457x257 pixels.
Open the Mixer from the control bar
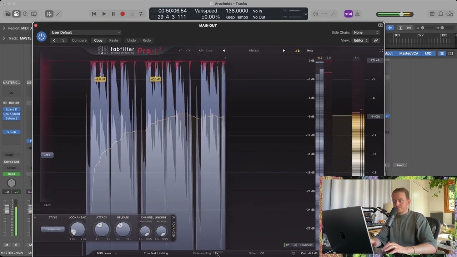49,14
